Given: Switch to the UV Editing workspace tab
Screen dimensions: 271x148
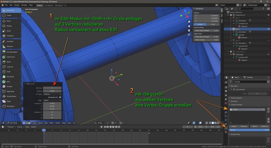Looking at the screenshot, I should point(48,5).
